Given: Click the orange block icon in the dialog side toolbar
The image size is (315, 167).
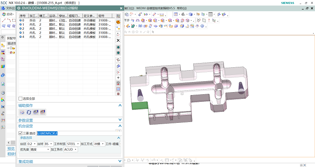Looking at the screenshot, I should 118,22.
